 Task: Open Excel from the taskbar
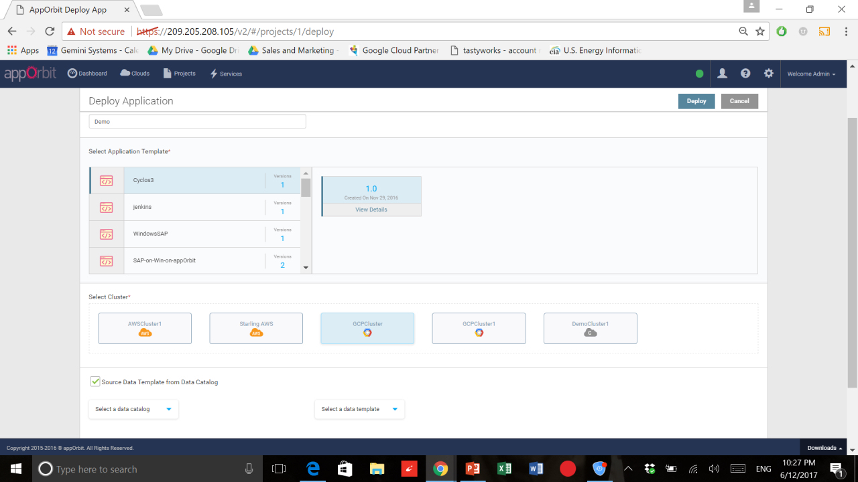click(x=504, y=469)
